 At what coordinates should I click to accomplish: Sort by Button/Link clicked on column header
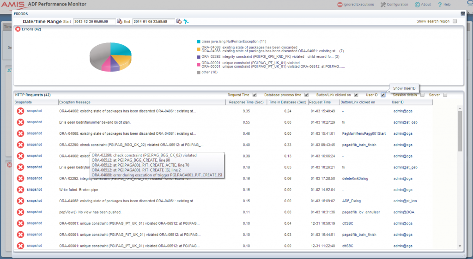coord(365,102)
